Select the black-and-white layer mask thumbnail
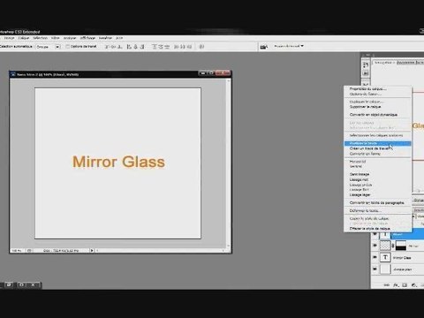This screenshot has height=318, width=424. [x=401, y=246]
